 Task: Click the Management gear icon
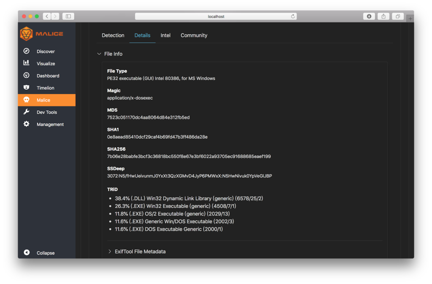point(27,124)
